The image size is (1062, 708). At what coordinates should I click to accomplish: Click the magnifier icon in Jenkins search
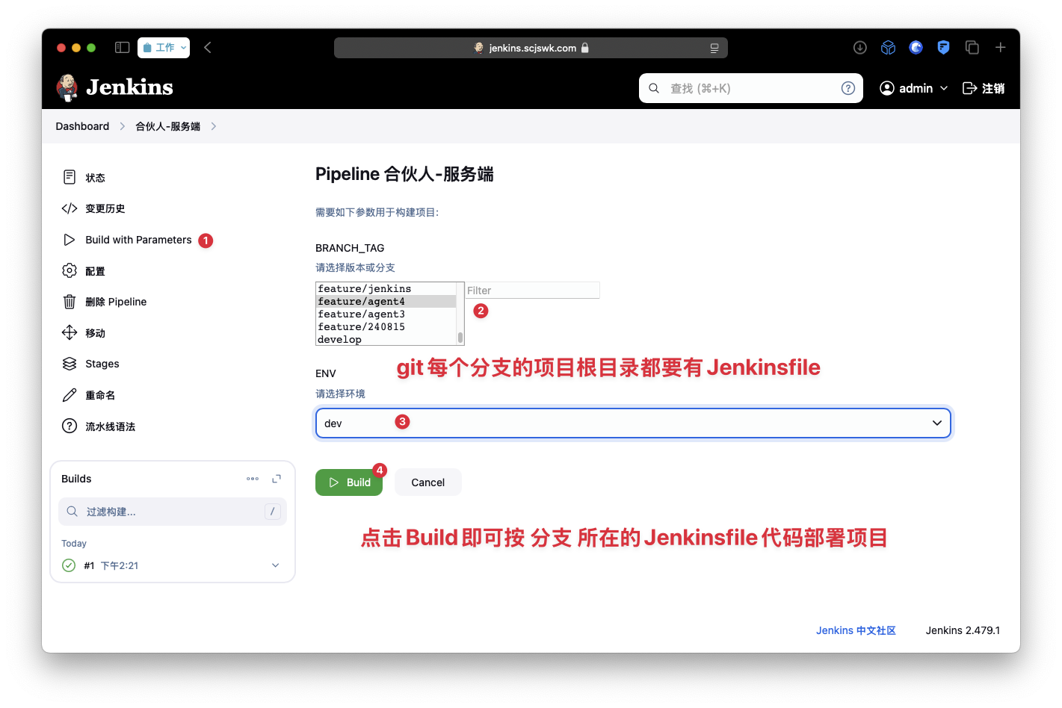click(654, 88)
